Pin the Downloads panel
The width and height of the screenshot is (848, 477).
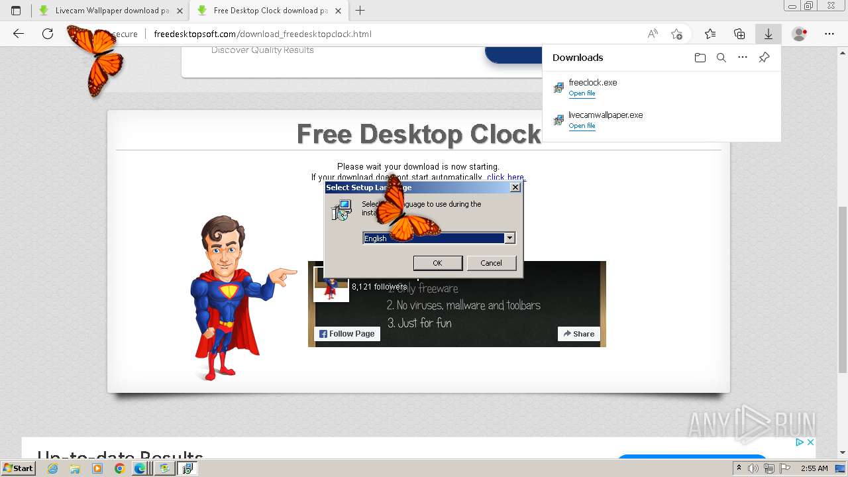tap(764, 58)
